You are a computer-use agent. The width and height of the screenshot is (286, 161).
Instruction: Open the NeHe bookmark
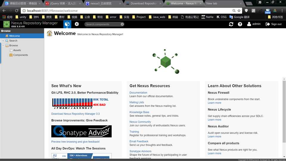pos(207,17)
